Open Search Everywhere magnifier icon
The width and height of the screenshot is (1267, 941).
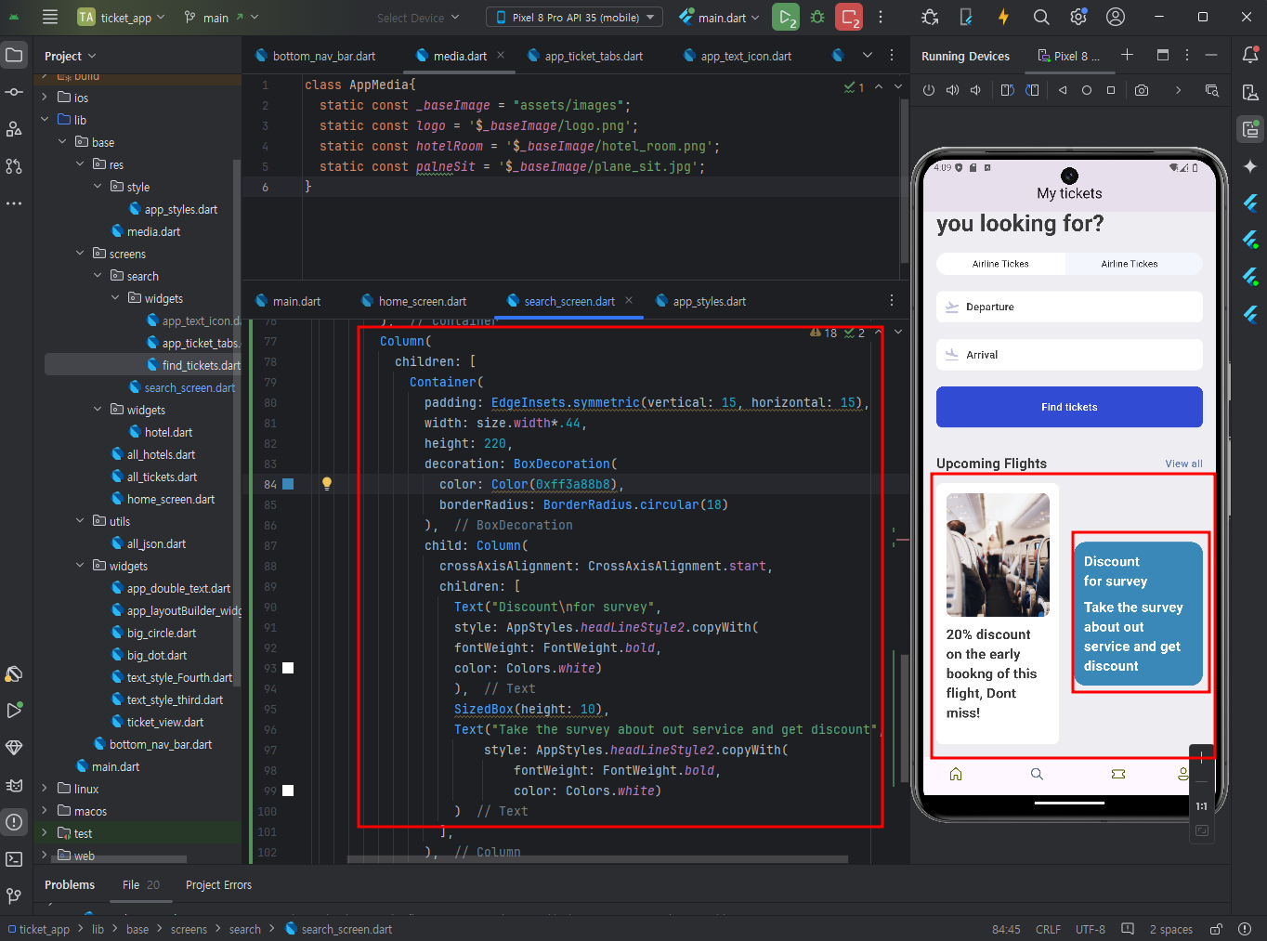(1041, 17)
